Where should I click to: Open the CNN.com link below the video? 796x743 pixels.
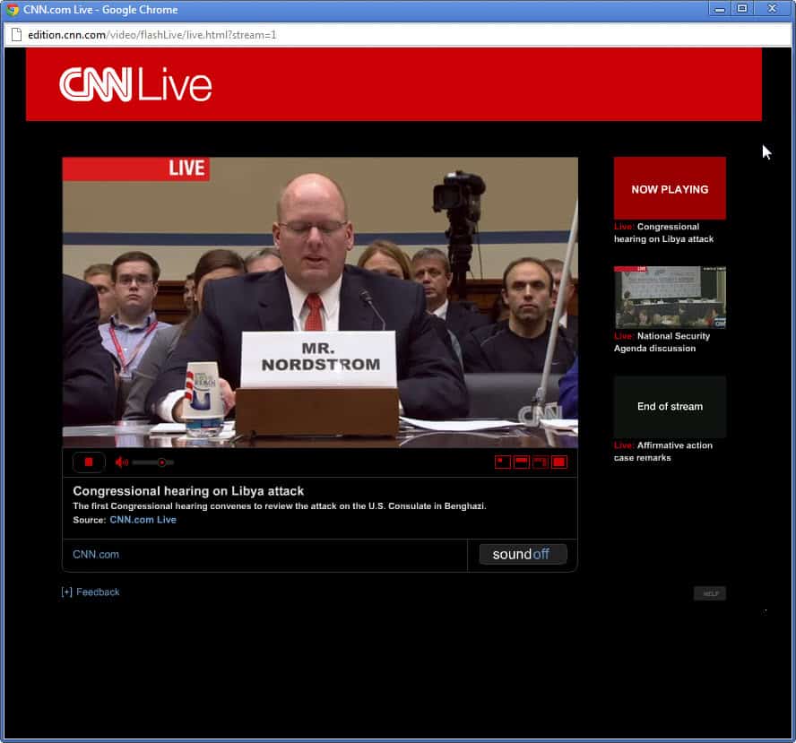[96, 554]
